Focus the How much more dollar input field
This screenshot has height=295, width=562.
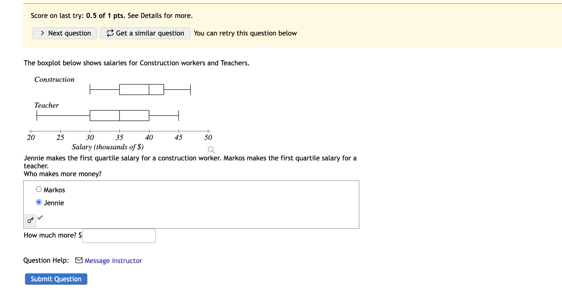tap(118, 235)
